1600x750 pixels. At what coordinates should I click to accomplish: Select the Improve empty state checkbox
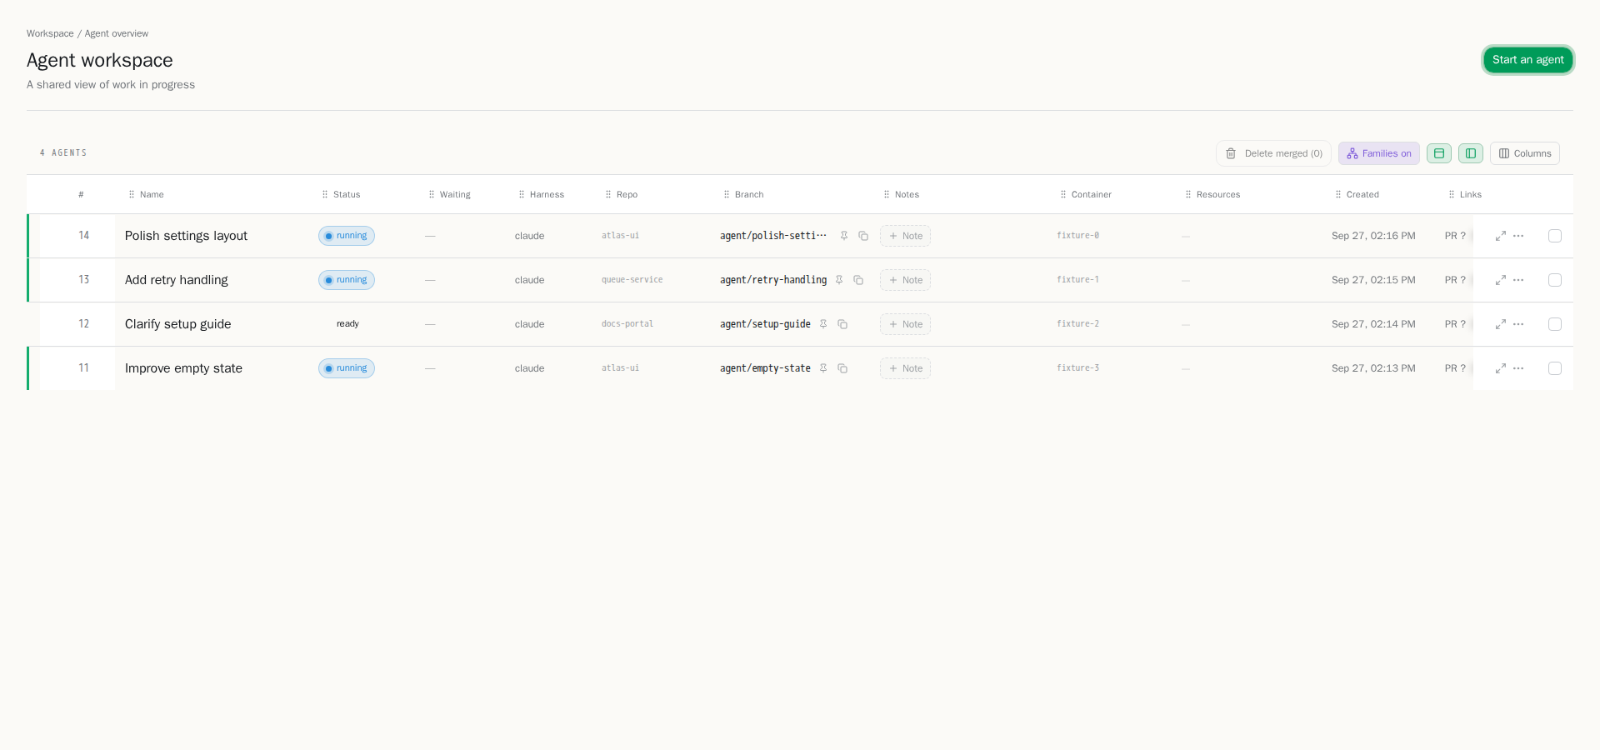[x=1555, y=368]
